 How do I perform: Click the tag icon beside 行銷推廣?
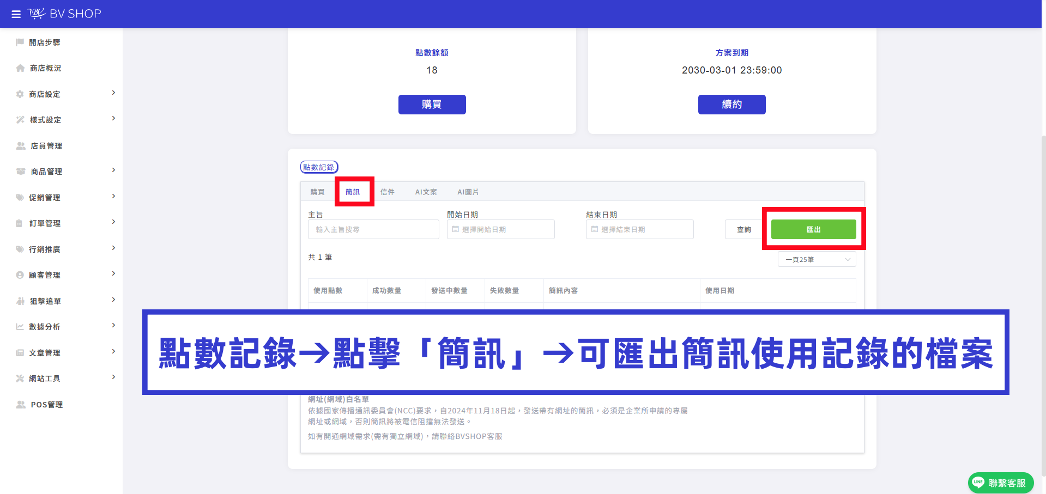[x=20, y=249]
